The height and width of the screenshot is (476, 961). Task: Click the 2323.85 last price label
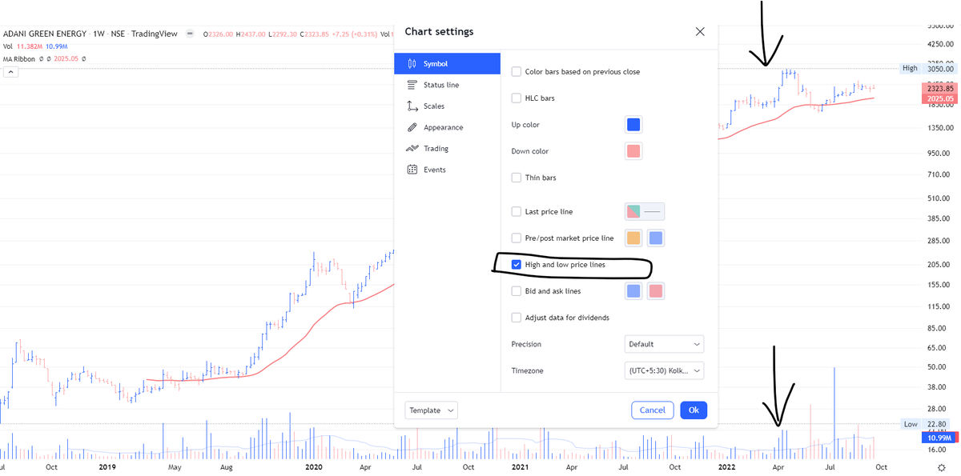939,89
